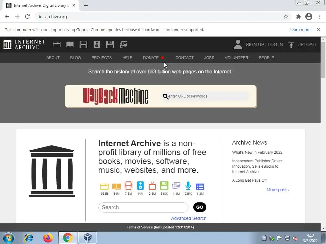Open the CONTACT menu item
Image resolution: width=326 pixels, height=244 pixels.
[x=184, y=58]
